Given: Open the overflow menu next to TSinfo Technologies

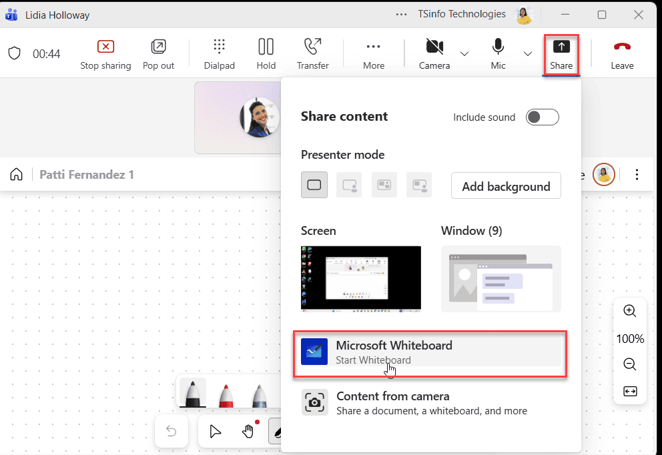Looking at the screenshot, I should click(x=401, y=13).
